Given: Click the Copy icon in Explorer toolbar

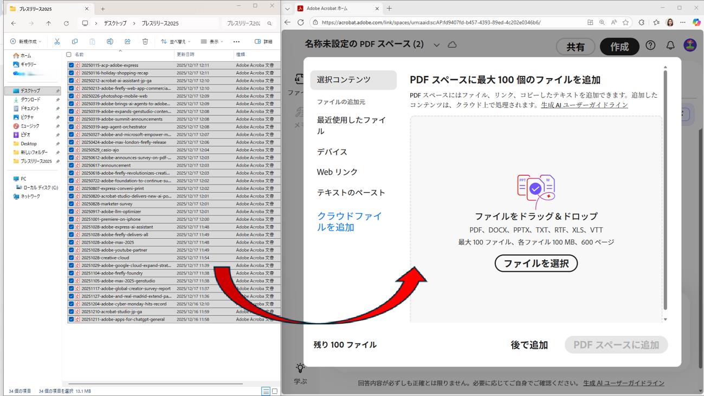Looking at the screenshot, I should [75, 41].
